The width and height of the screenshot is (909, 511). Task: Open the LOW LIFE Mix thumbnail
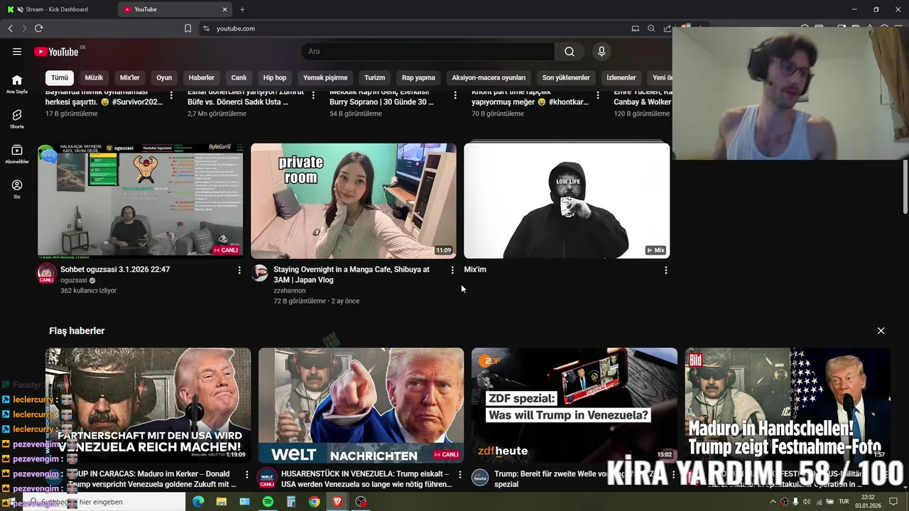(x=567, y=201)
